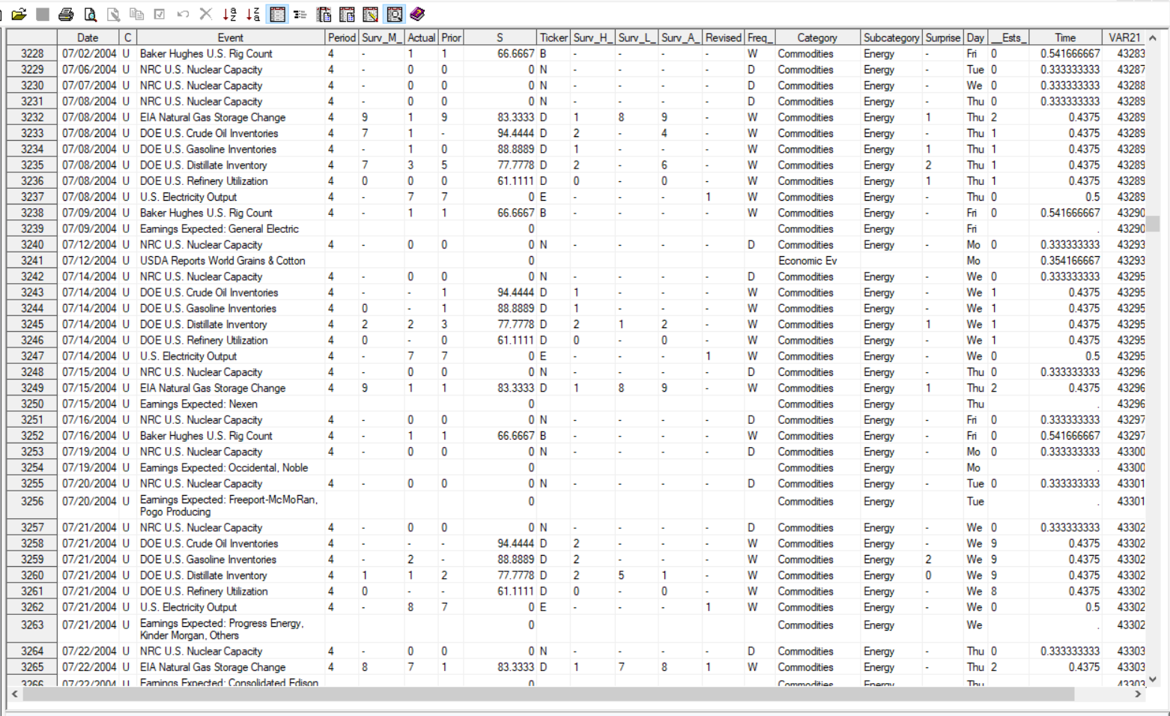Copy the selected rows
This screenshot has width=1170, height=716.
(136, 13)
